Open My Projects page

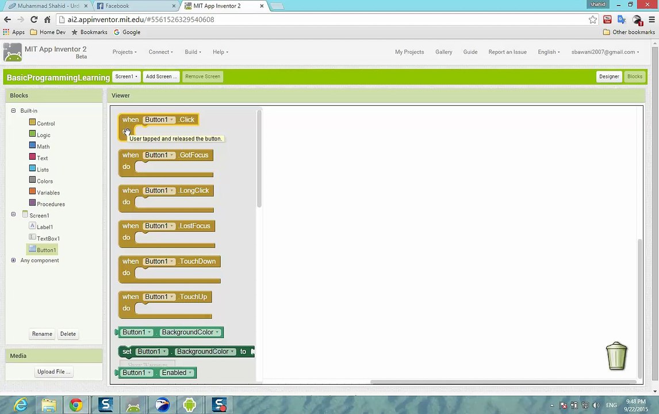409,52
